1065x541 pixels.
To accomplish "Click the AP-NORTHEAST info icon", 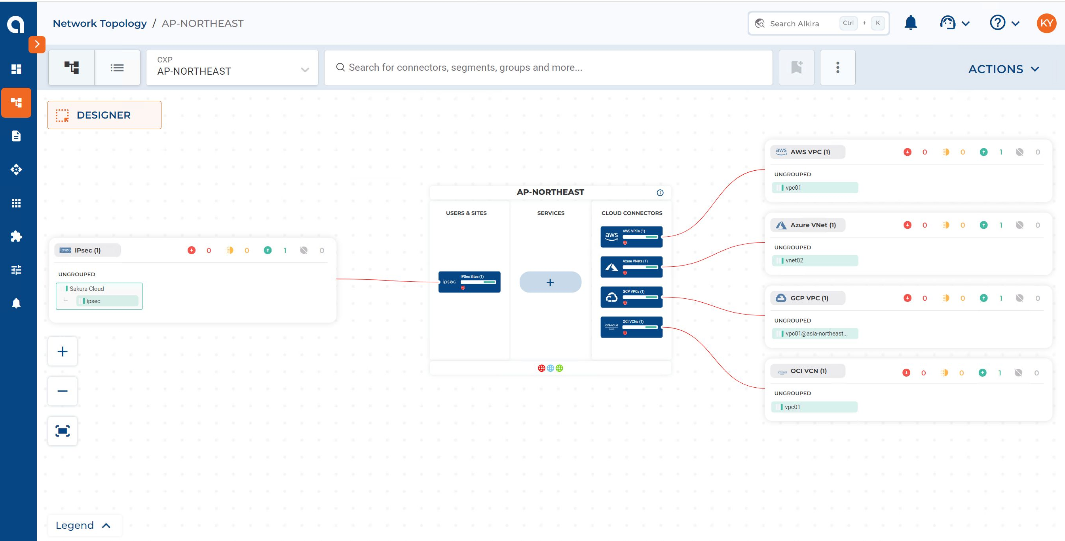I will coord(660,192).
